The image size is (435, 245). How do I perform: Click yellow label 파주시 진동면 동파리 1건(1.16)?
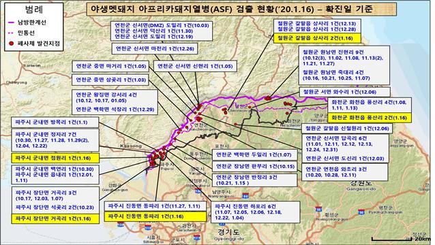point(155,216)
